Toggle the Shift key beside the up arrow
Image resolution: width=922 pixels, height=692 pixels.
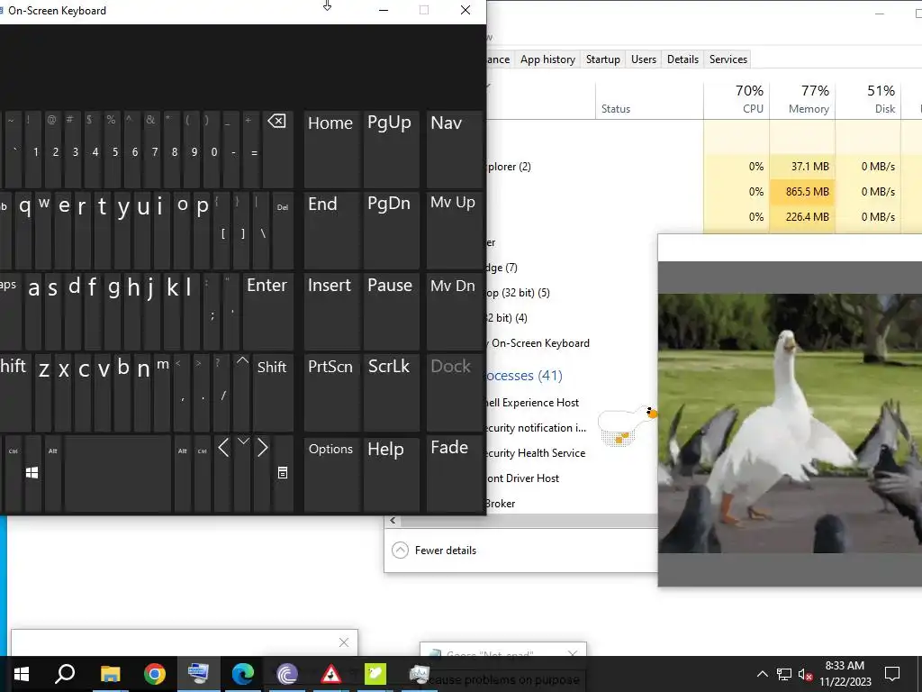pos(273,393)
